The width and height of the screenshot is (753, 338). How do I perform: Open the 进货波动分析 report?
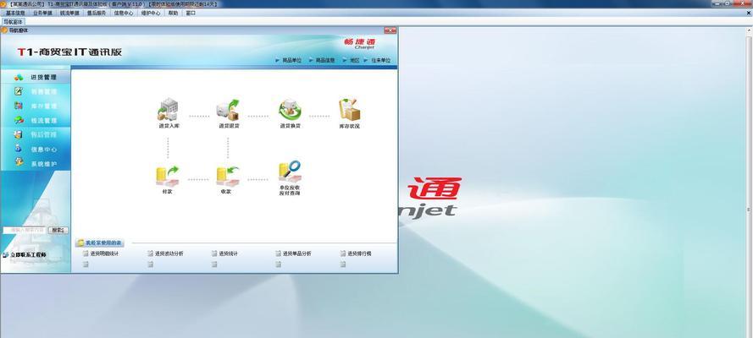169,253
